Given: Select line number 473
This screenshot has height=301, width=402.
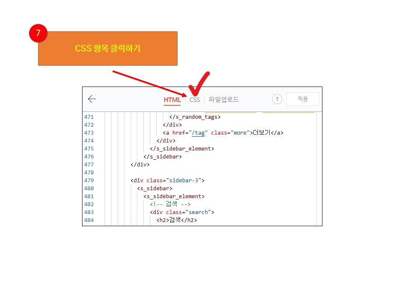Looking at the screenshot, I should pyautogui.click(x=89, y=133).
